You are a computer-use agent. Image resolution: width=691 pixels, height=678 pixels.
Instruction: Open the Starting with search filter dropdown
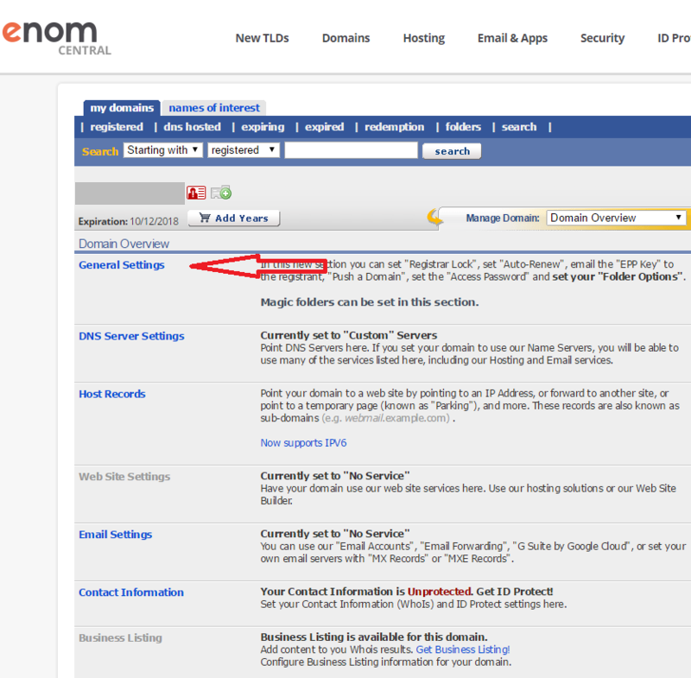click(x=163, y=150)
